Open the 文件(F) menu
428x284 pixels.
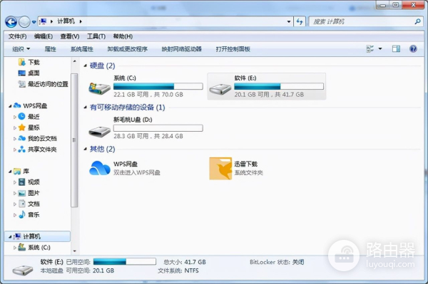17,36
